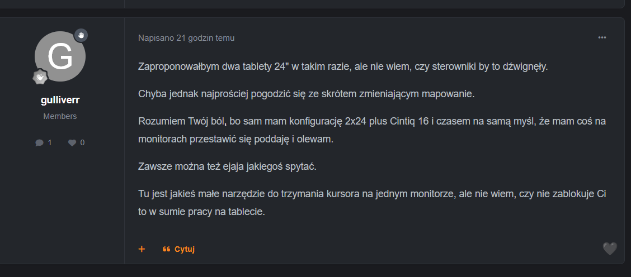Click the sentence starting "Chyba jednak najprościej"
The width and height of the screenshot is (631, 277).
tap(306, 93)
